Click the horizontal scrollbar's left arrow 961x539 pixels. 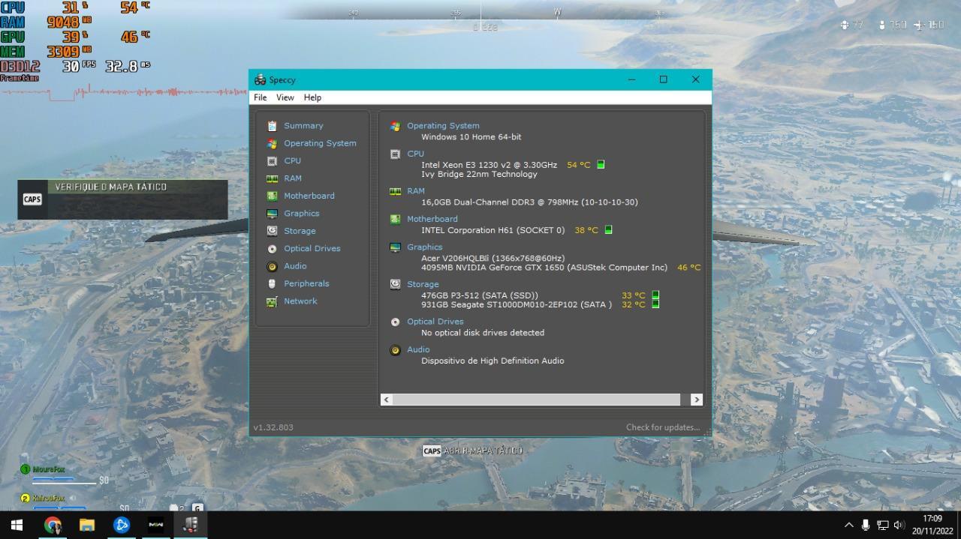pyautogui.click(x=387, y=400)
